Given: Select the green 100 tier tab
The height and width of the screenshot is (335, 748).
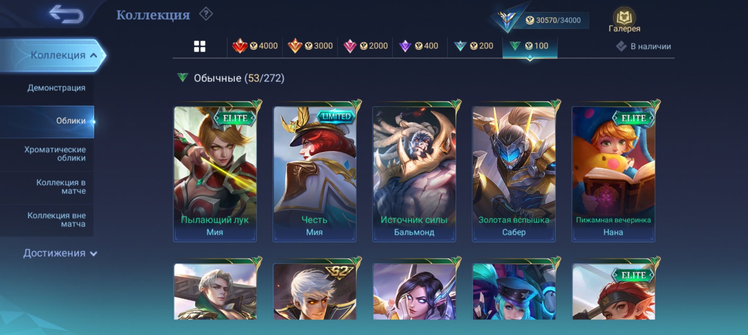Looking at the screenshot, I should pyautogui.click(x=530, y=46).
